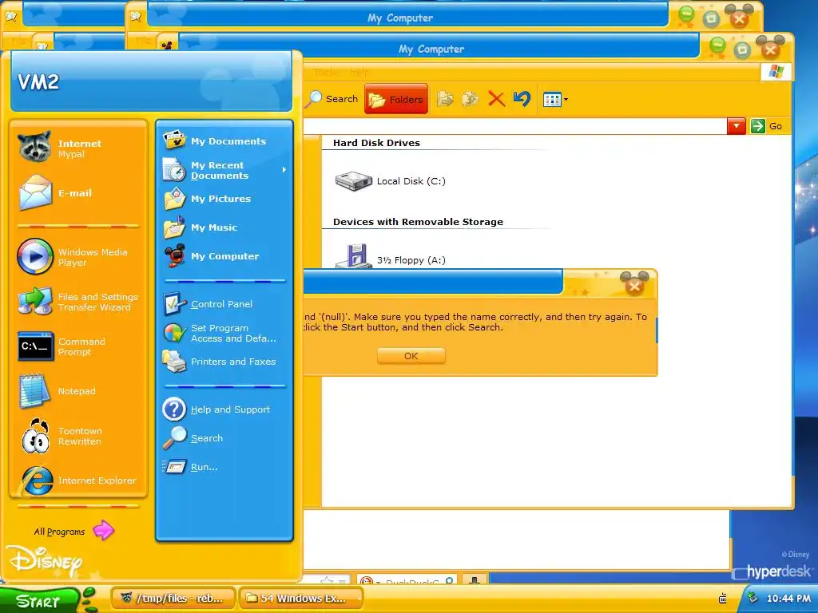Select Local Disk (C:) drive
Viewport: 818px width, 613px height.
(x=390, y=181)
